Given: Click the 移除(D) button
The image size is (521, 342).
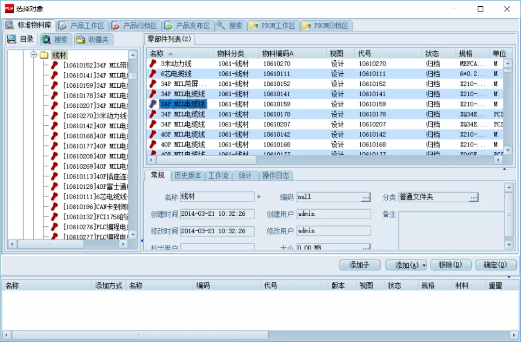Looking at the screenshot, I should (450, 265).
